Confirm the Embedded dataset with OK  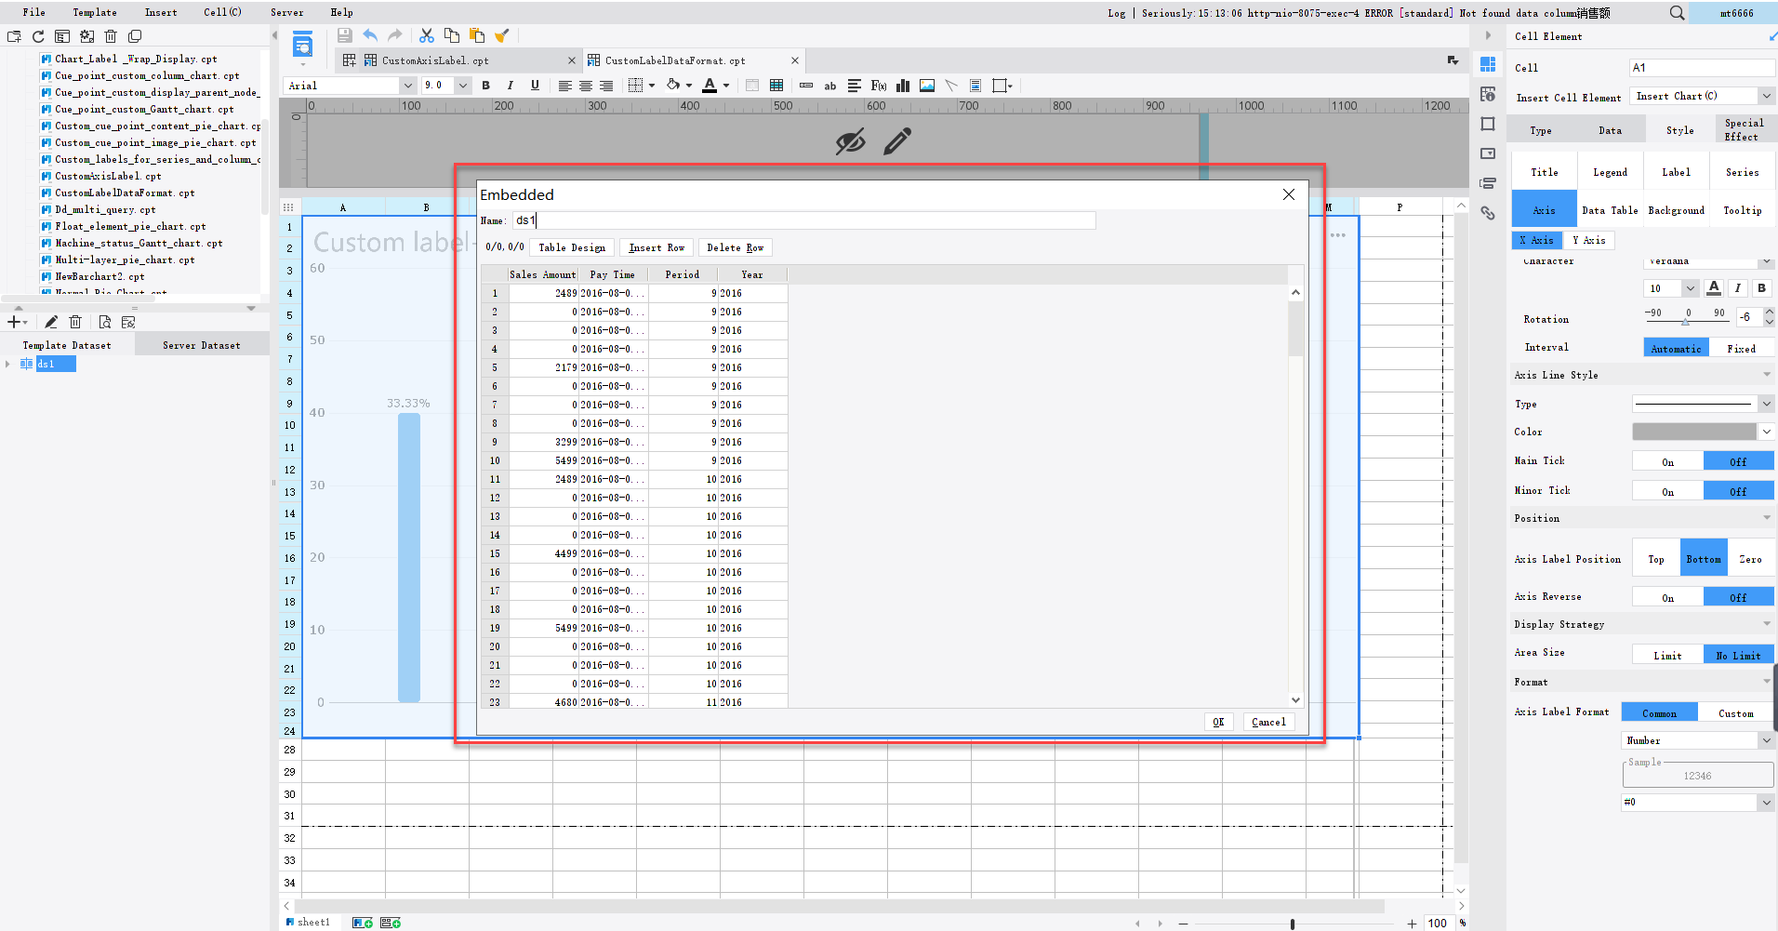pos(1219,722)
